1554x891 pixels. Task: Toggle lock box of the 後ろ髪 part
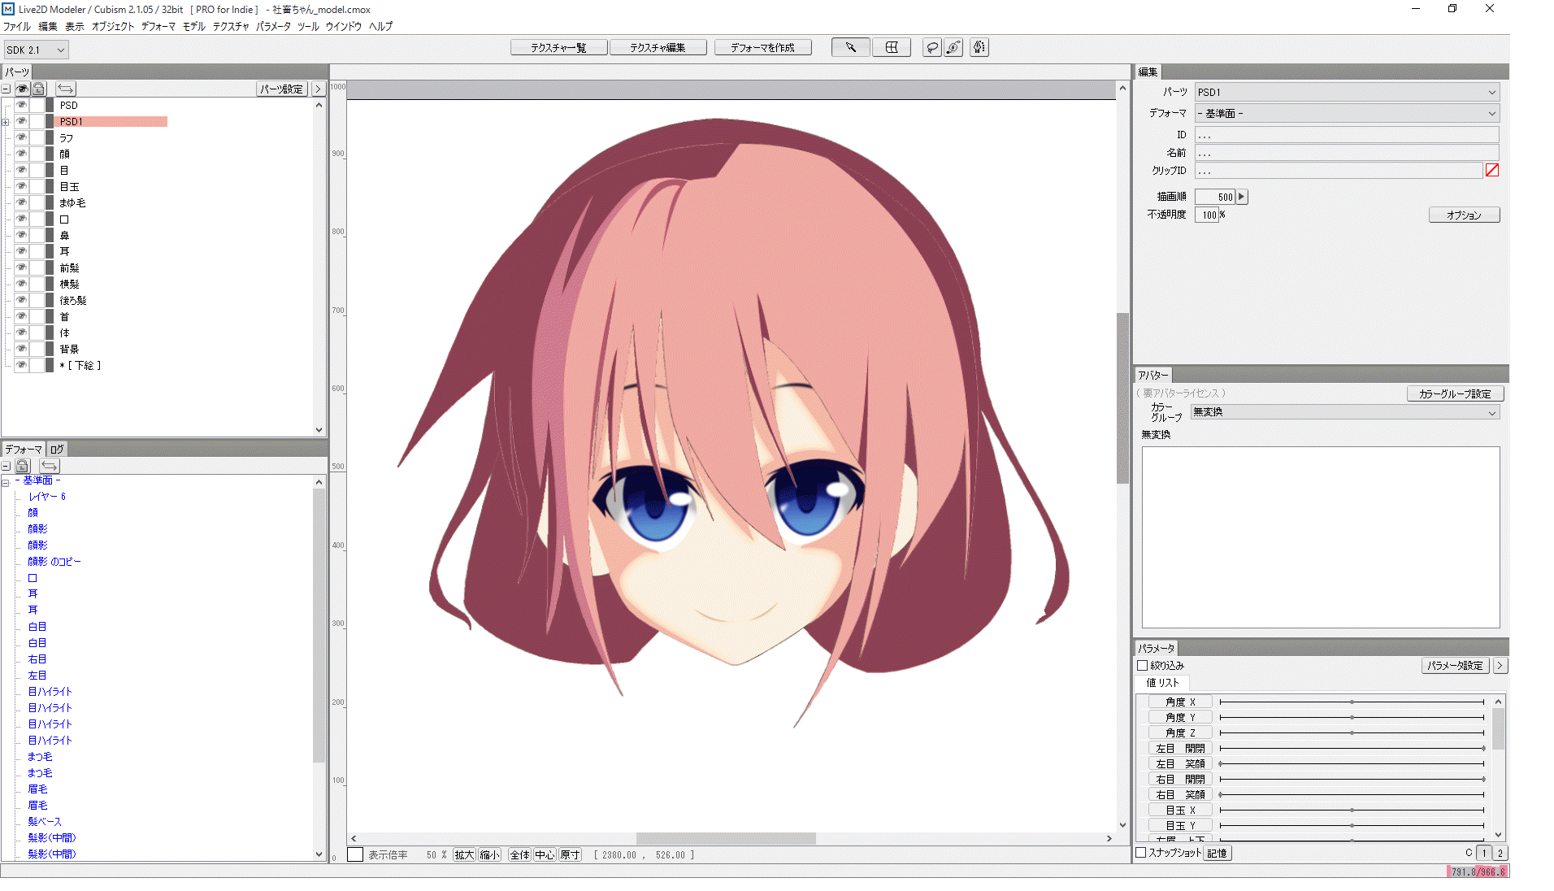pyautogui.click(x=37, y=300)
